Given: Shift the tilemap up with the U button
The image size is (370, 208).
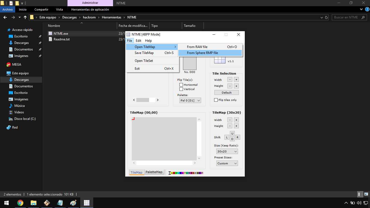Looking at the screenshot, I should (x=232, y=133).
